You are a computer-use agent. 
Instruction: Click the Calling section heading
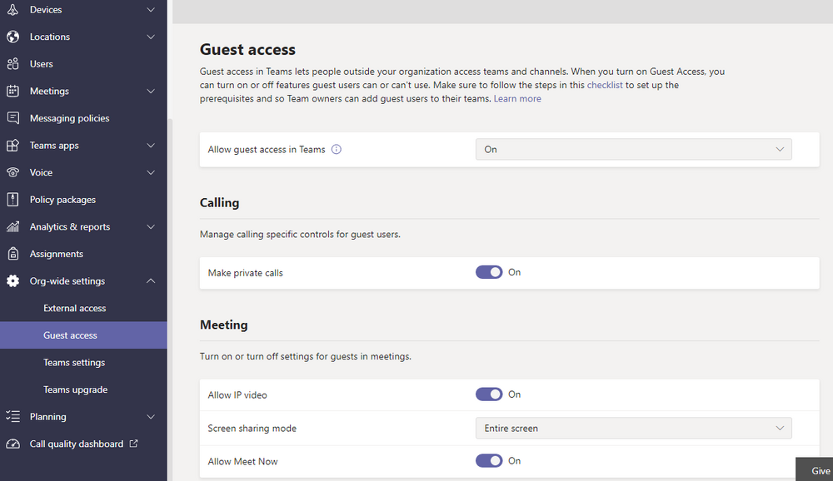coord(219,202)
